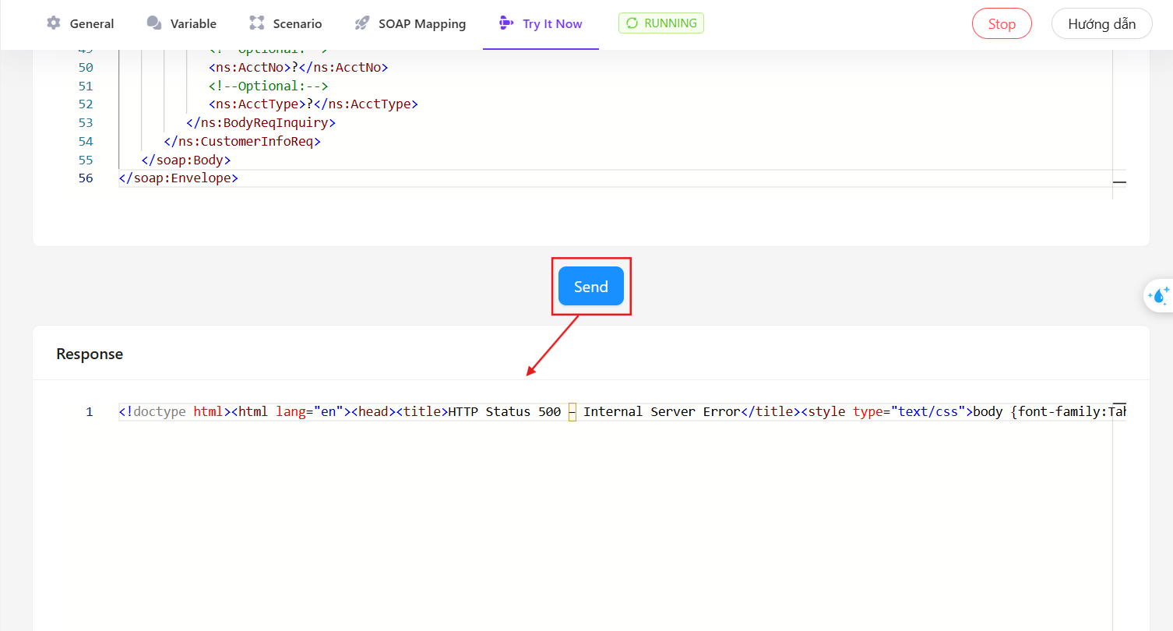The height and width of the screenshot is (631, 1173).
Task: Click line number 50 in request editor
Action: tap(86, 67)
